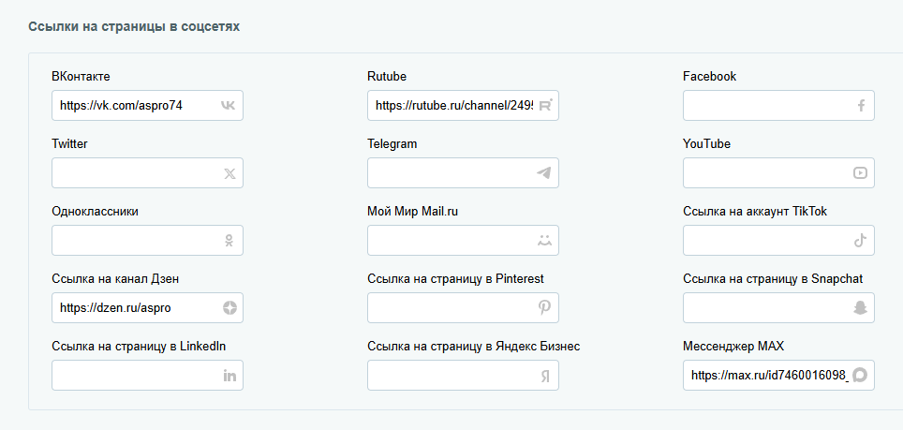Click the Twitter label

click(69, 144)
